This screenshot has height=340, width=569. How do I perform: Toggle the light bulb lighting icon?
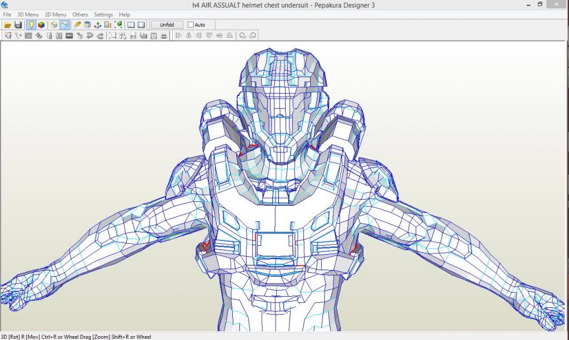click(x=31, y=25)
